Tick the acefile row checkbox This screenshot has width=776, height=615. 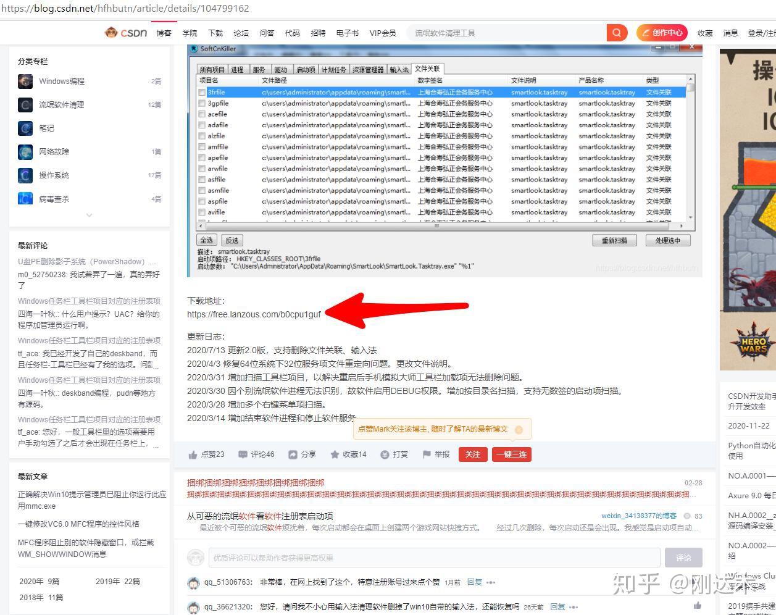click(x=202, y=114)
